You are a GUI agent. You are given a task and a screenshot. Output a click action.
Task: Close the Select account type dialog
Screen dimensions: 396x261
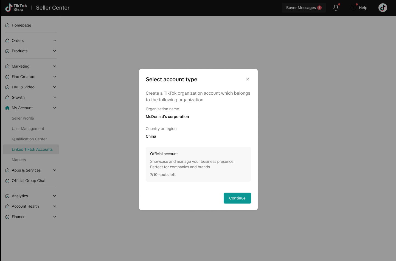click(248, 79)
